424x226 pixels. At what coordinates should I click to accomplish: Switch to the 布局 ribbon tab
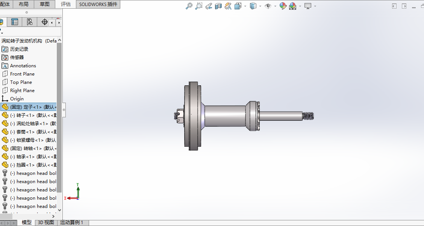24,4
